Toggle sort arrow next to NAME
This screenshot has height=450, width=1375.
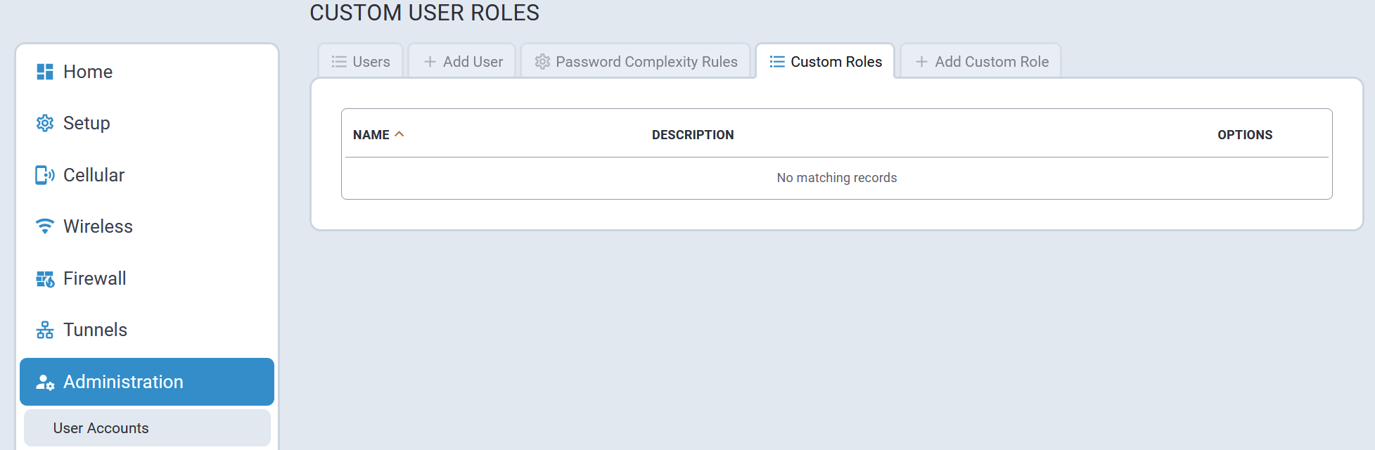399,134
